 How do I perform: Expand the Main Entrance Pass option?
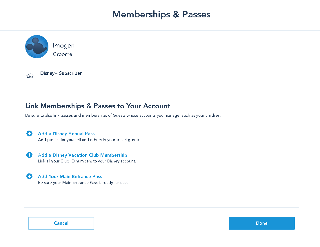(x=70, y=176)
